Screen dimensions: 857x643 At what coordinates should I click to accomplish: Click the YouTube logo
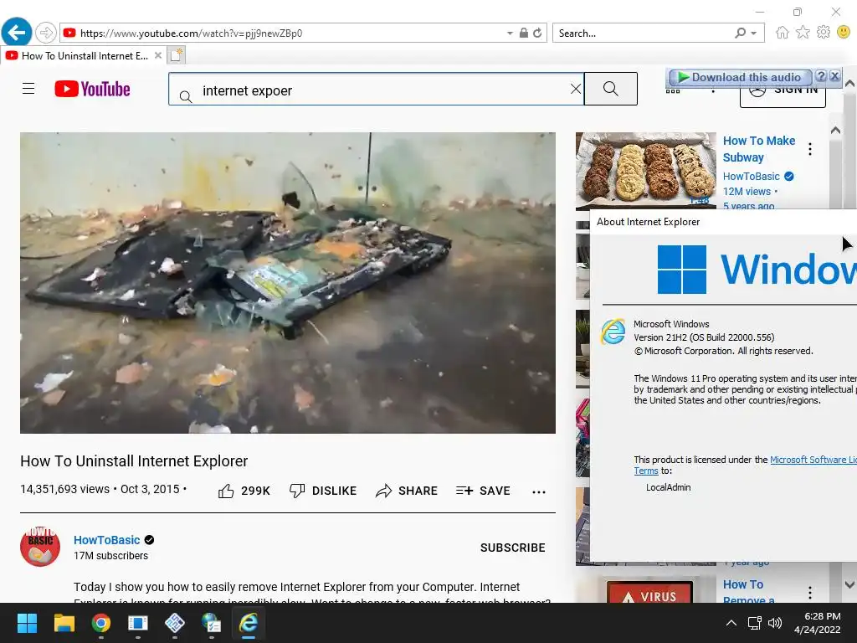[x=92, y=89]
